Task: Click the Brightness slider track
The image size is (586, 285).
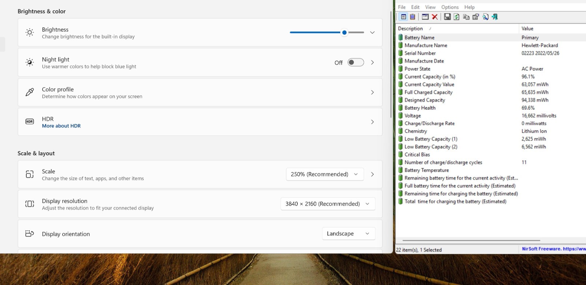Action: coord(327,33)
